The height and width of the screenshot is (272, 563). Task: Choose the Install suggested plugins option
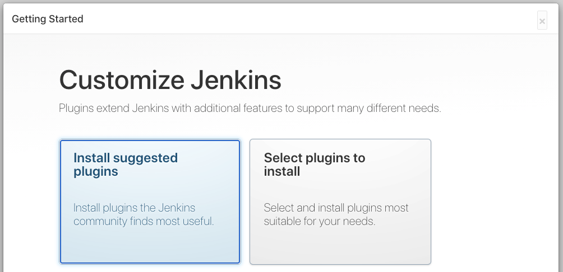pos(150,201)
